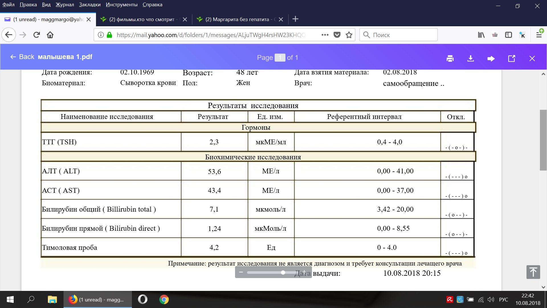The width and height of the screenshot is (547, 308).
Task: Open page actions three-dots menu
Action: point(325,35)
